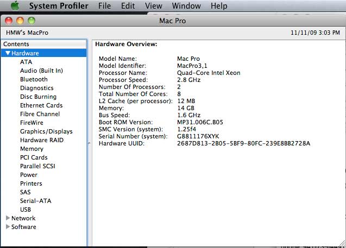The image size is (346, 248).
Task: Click the HMW's MacPro computer name
Action: coord(27,33)
